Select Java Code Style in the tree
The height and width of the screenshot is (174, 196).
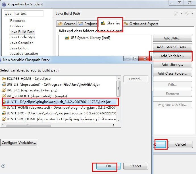23,37
